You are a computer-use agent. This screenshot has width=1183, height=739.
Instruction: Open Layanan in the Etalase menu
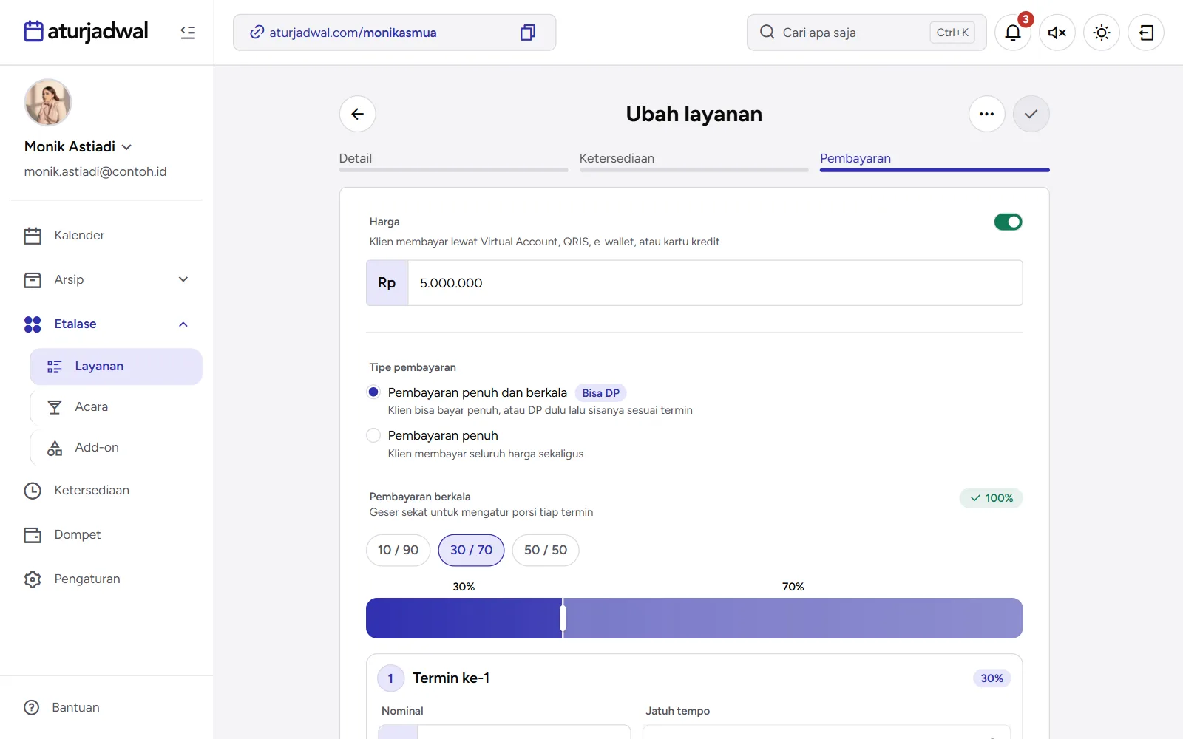point(116,367)
